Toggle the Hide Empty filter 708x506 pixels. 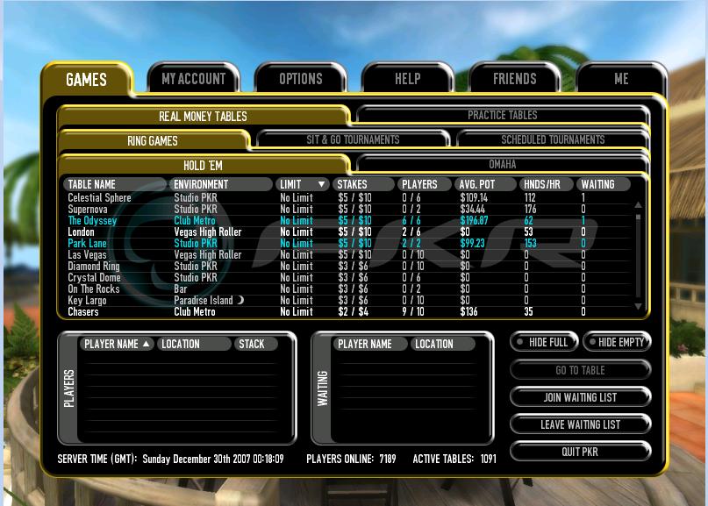(617, 342)
